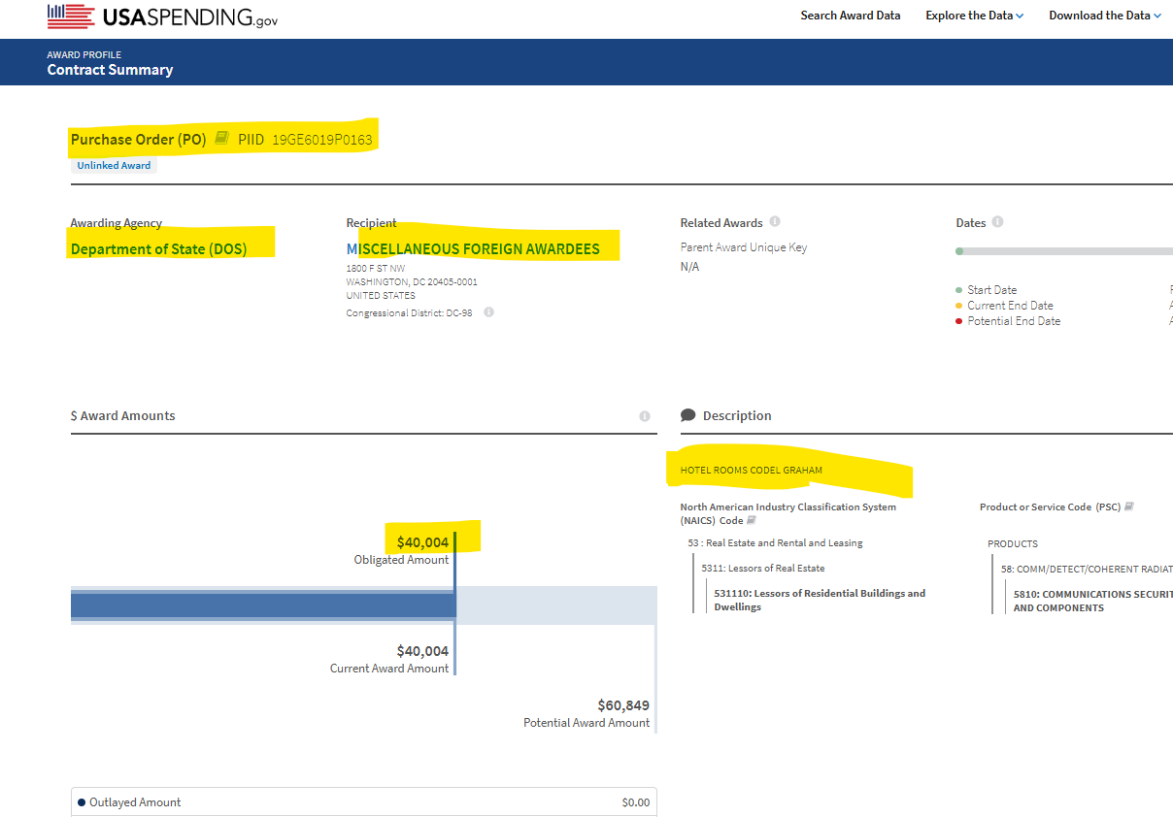Screen dimensions: 1173x817
Task: Expand the Explore the Data menu
Action: 975,16
